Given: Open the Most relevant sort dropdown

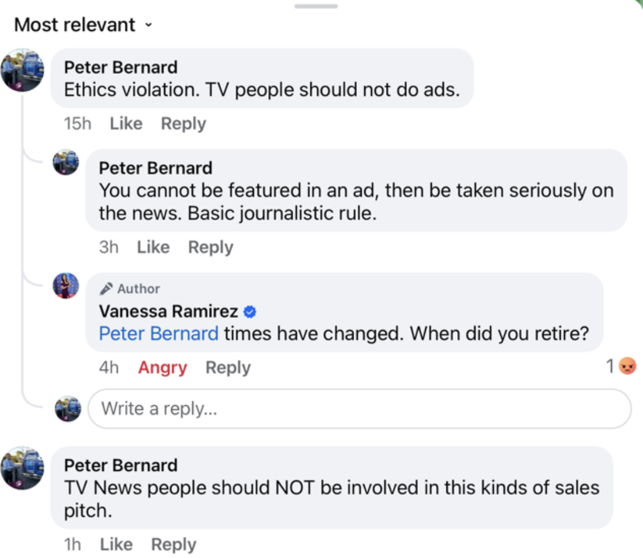Looking at the screenshot, I should pyautogui.click(x=83, y=25).
